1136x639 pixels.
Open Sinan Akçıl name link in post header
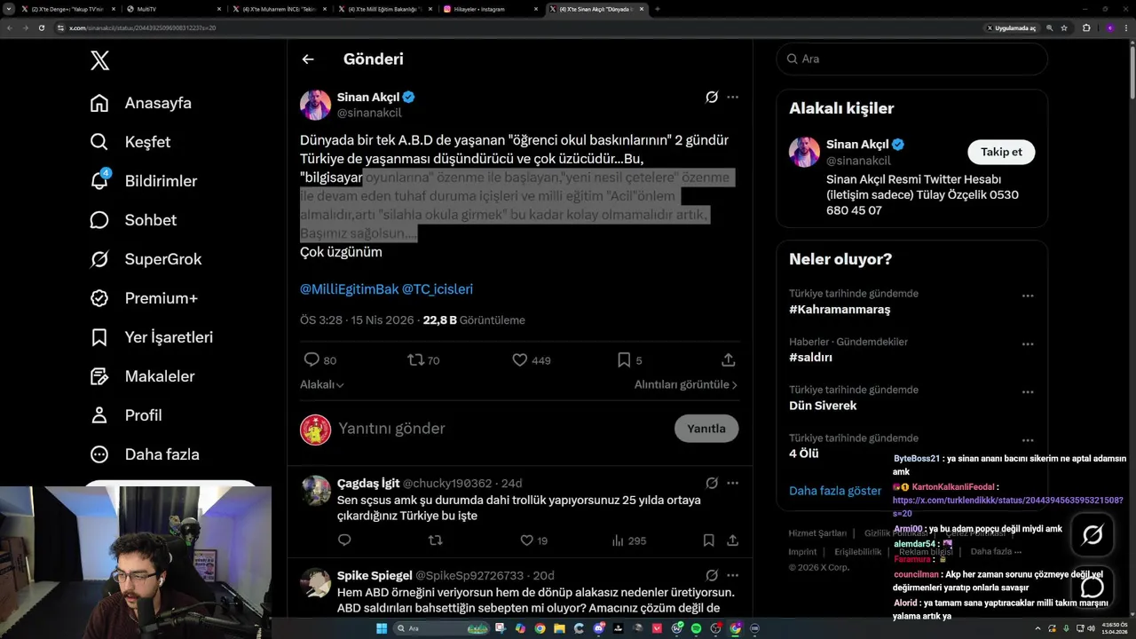[x=368, y=97]
